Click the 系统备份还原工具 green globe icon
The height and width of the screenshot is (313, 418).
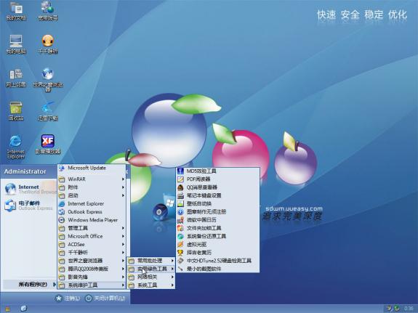pyautogui.click(x=180, y=236)
